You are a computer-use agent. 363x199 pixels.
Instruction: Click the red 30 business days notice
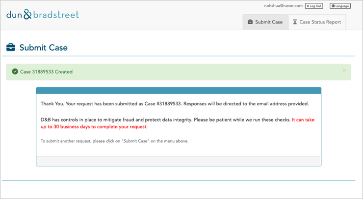click(x=178, y=123)
